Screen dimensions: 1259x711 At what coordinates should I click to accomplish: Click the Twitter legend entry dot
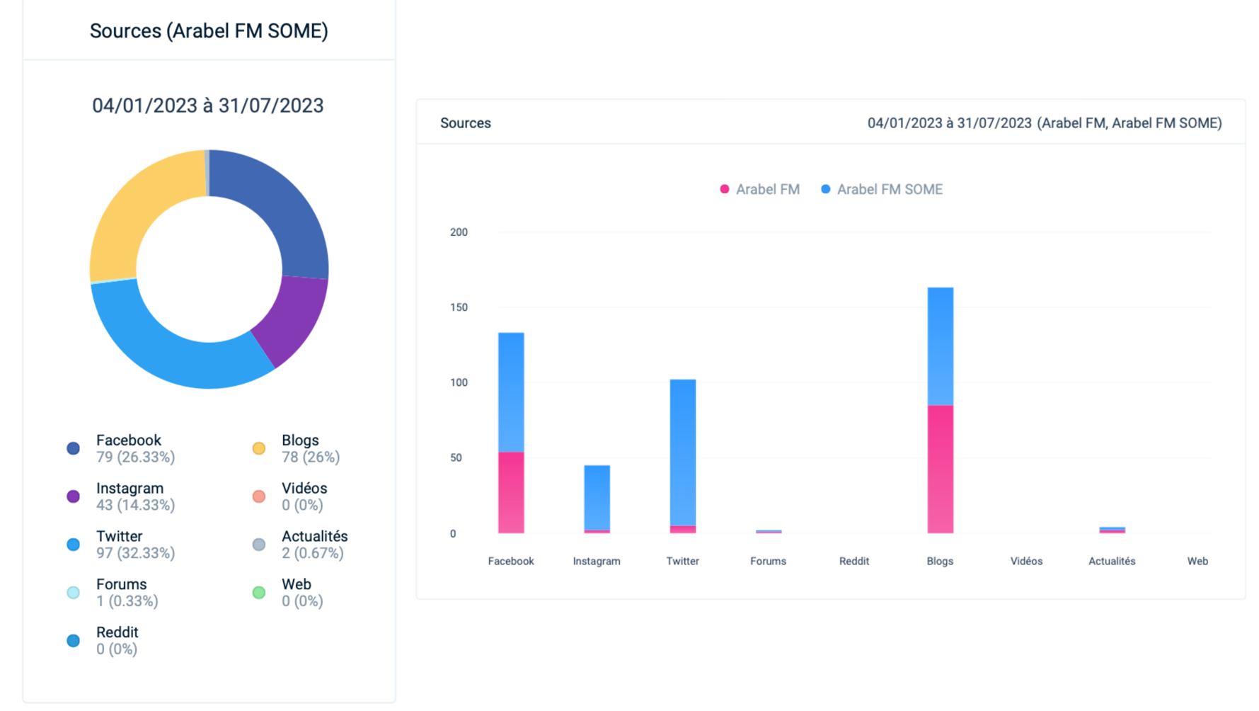pyautogui.click(x=73, y=545)
